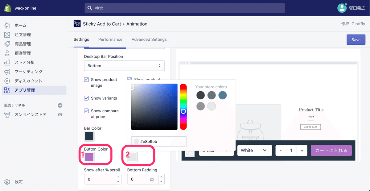Open ディスカウント badge icon
The image size is (370, 191).
click(7, 81)
